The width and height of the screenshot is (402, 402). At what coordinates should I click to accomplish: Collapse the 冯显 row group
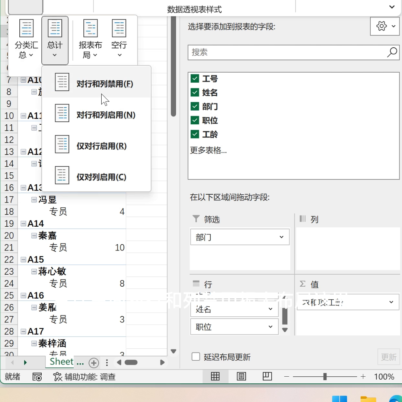(34, 200)
